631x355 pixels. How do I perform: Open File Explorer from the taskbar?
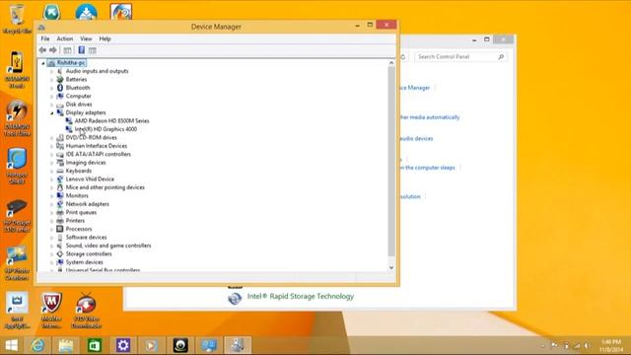(66, 345)
